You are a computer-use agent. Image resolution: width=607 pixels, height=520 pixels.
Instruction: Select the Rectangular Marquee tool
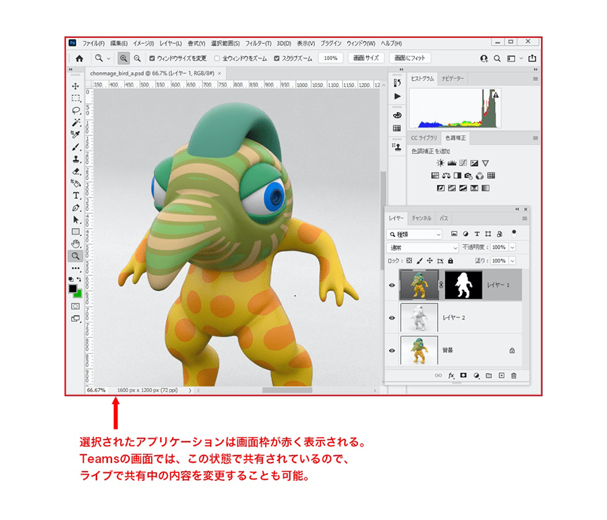coord(76,98)
